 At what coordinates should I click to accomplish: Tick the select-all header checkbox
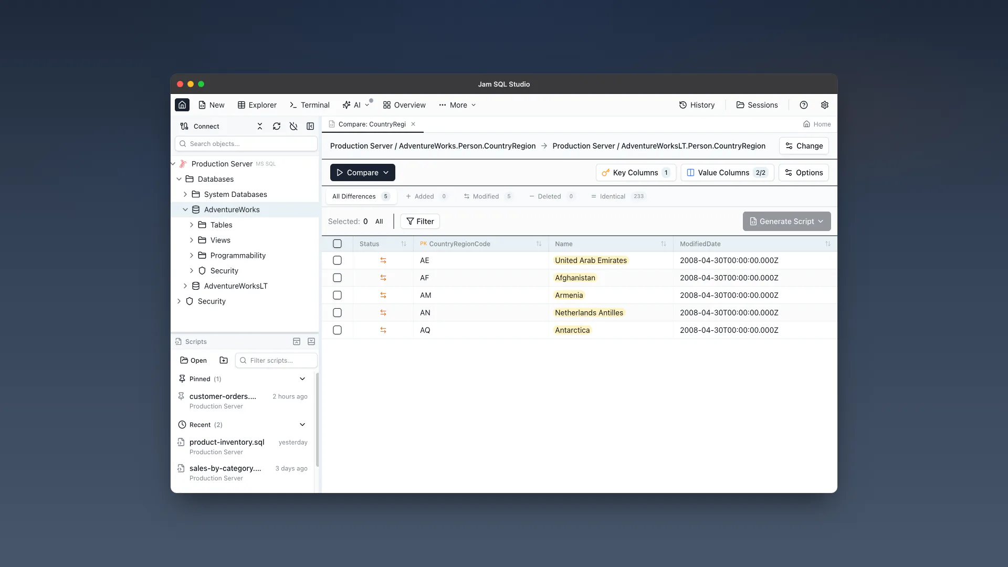point(338,244)
